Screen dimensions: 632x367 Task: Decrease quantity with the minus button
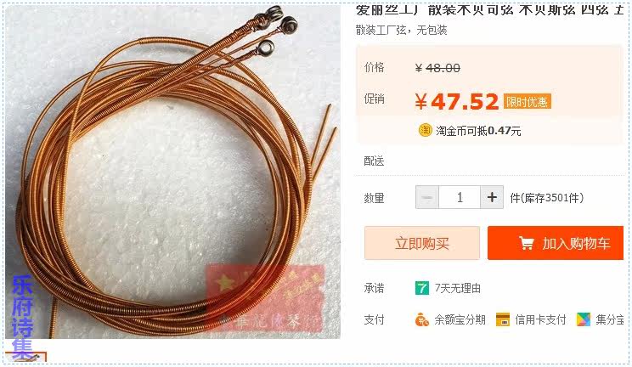coord(427,197)
